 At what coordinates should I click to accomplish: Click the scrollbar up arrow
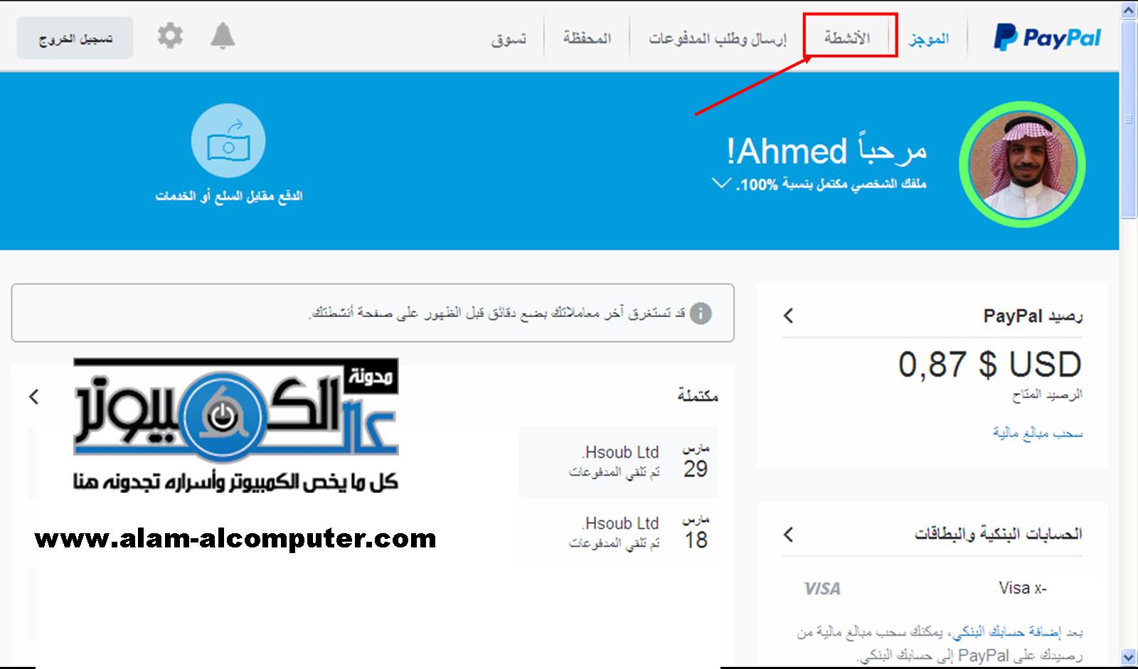(1129, 11)
